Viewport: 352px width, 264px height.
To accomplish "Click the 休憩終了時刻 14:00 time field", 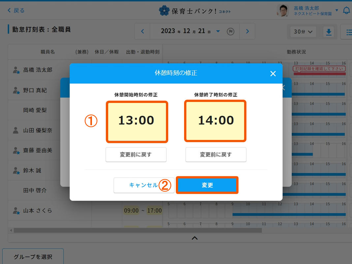I will (216, 121).
